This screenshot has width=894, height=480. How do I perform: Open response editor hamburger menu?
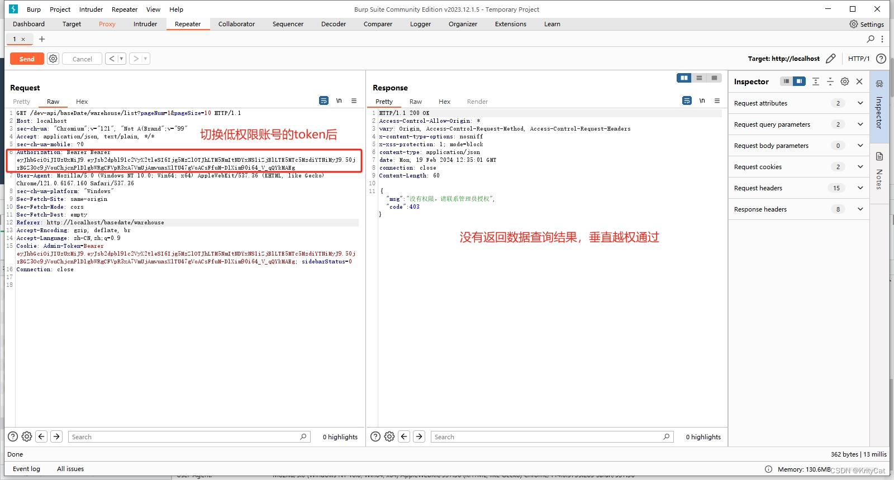click(717, 100)
